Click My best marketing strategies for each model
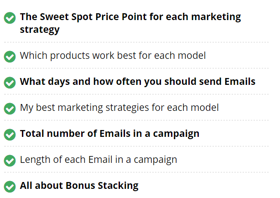This screenshot has width=280, height=198. click(119, 108)
